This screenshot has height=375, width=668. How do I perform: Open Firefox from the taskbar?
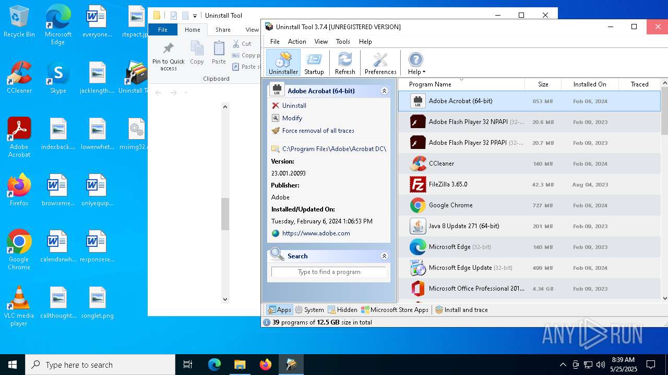266,365
